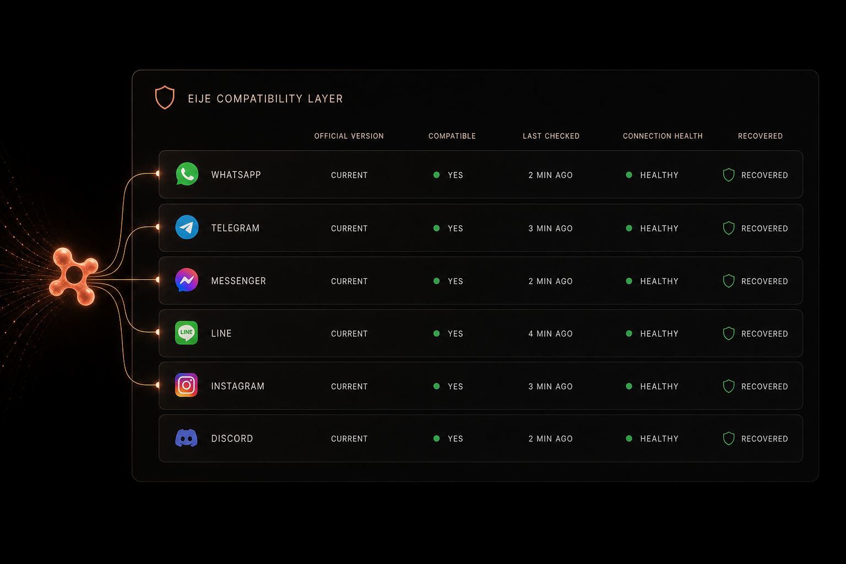Click LINE's green Healthy status dot
The height and width of the screenshot is (564, 846).
pyautogui.click(x=629, y=333)
